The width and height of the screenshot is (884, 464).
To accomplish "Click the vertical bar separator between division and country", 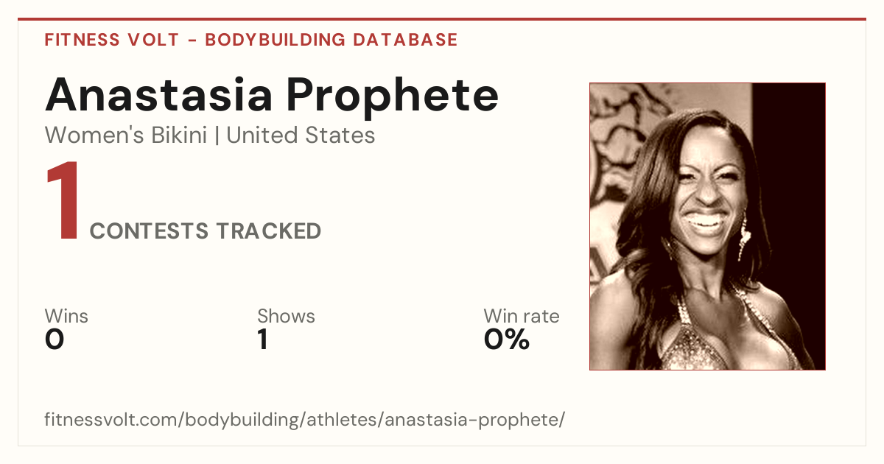I will [x=217, y=136].
